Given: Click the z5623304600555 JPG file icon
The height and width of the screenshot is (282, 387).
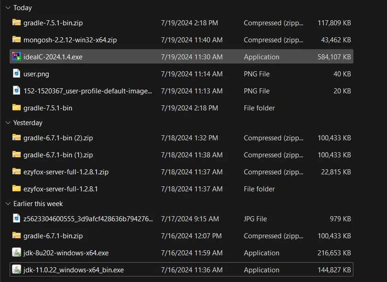Looking at the screenshot, I should 17,219.
